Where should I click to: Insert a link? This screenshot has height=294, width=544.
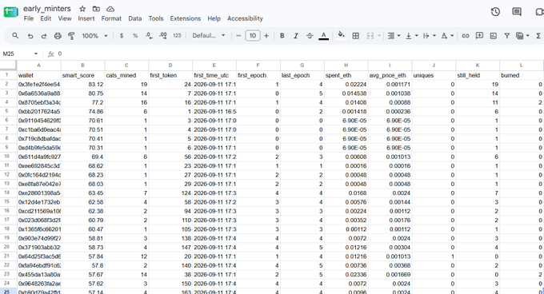[466, 36]
